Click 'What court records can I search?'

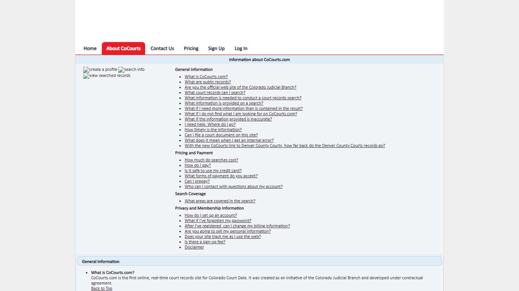(x=215, y=93)
